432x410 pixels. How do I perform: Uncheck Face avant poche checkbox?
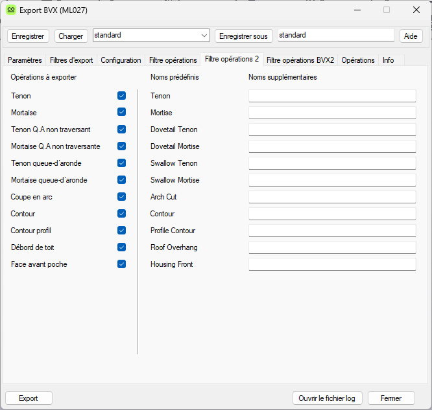[121, 264]
